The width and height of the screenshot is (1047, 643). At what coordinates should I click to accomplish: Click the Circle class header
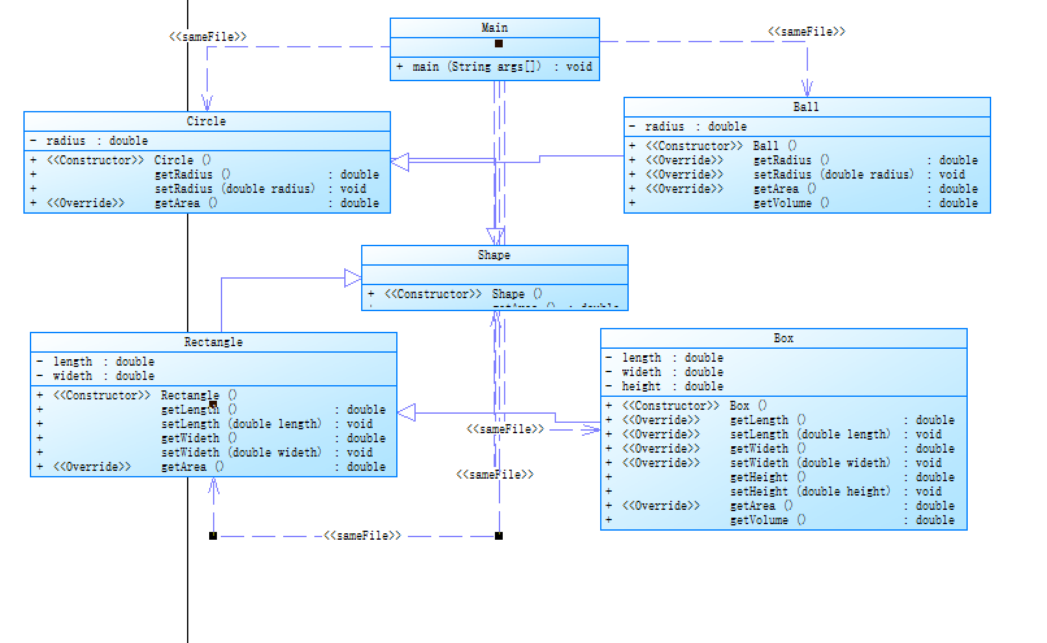pos(207,121)
